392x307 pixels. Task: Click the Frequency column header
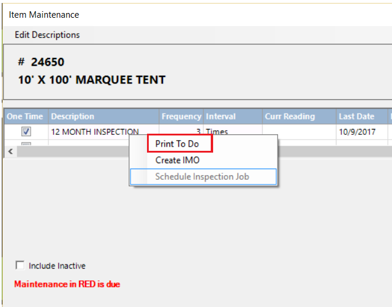point(181,117)
